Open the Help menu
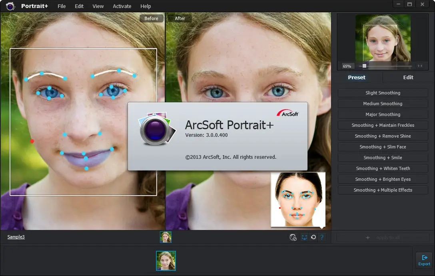The image size is (435, 276). click(146, 6)
